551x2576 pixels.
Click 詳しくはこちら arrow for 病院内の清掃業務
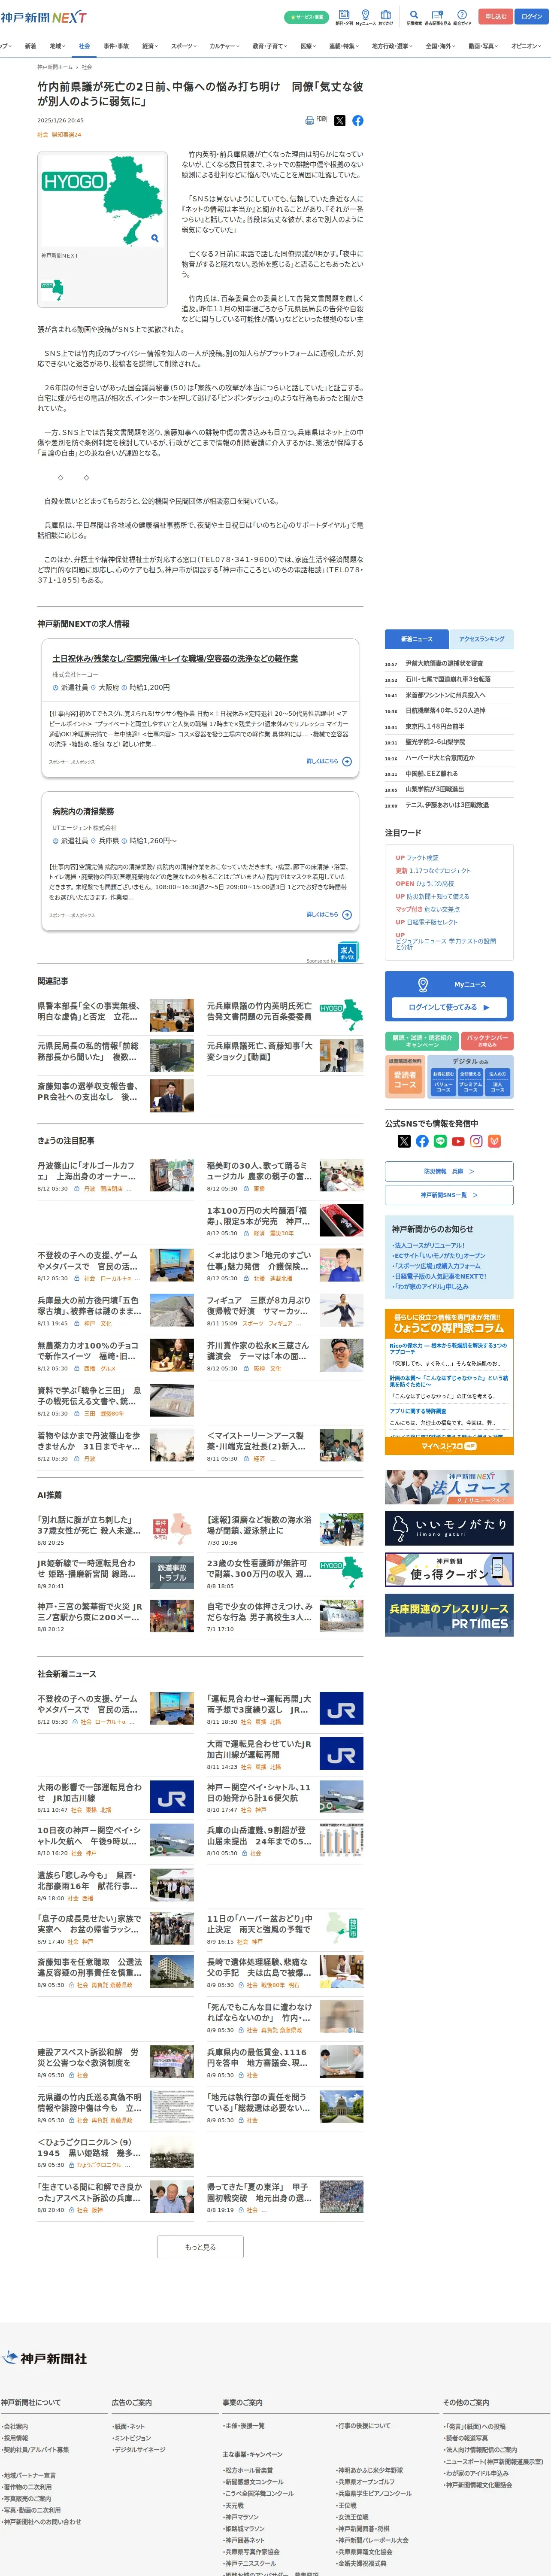coord(347,914)
